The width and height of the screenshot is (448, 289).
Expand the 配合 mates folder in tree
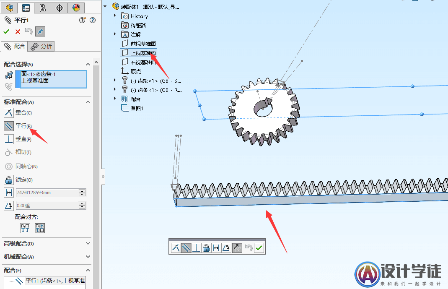[115, 99]
